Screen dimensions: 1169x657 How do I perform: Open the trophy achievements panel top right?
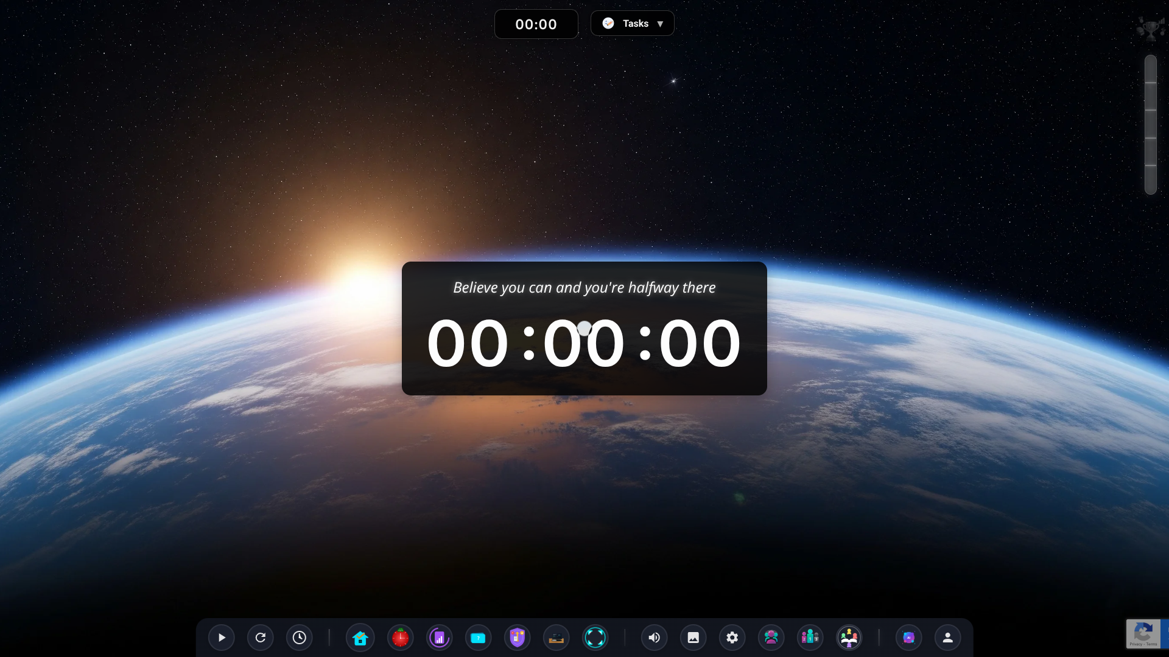click(x=1151, y=28)
